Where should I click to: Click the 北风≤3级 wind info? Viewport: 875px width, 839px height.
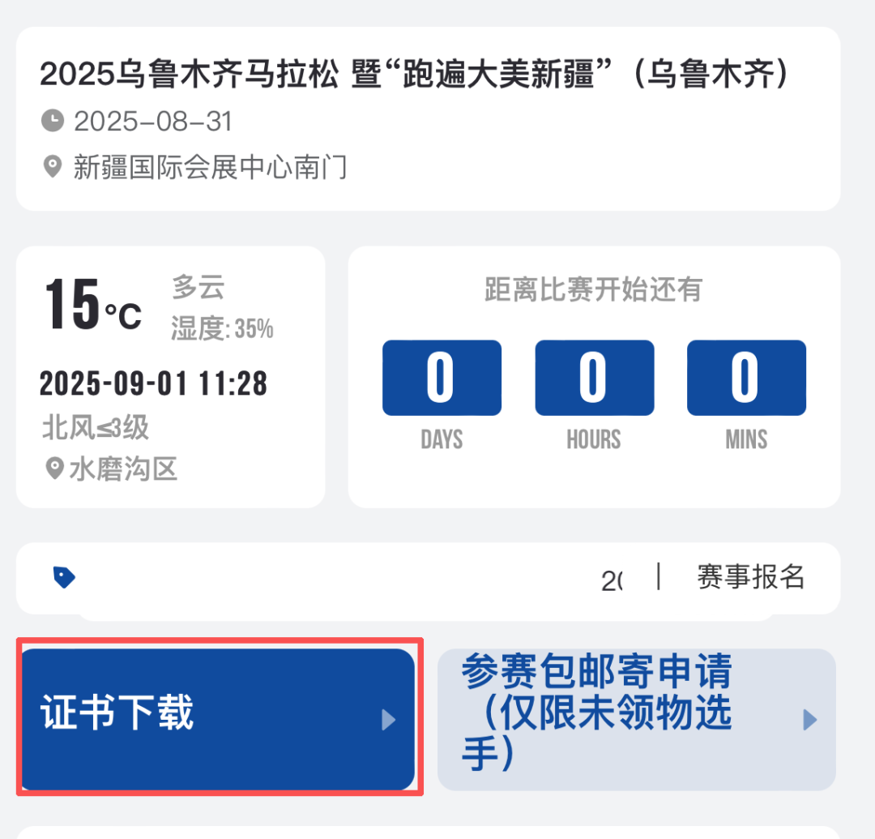(96, 427)
